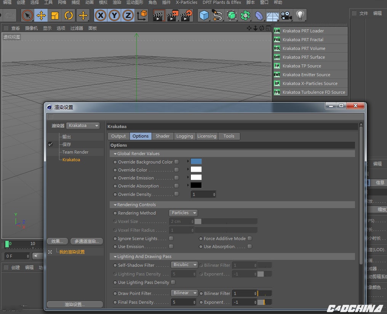Image resolution: width=387 pixels, height=314 pixels.
Task: Open Draw Point Filter Bilinear dropdown
Action: 184,293
